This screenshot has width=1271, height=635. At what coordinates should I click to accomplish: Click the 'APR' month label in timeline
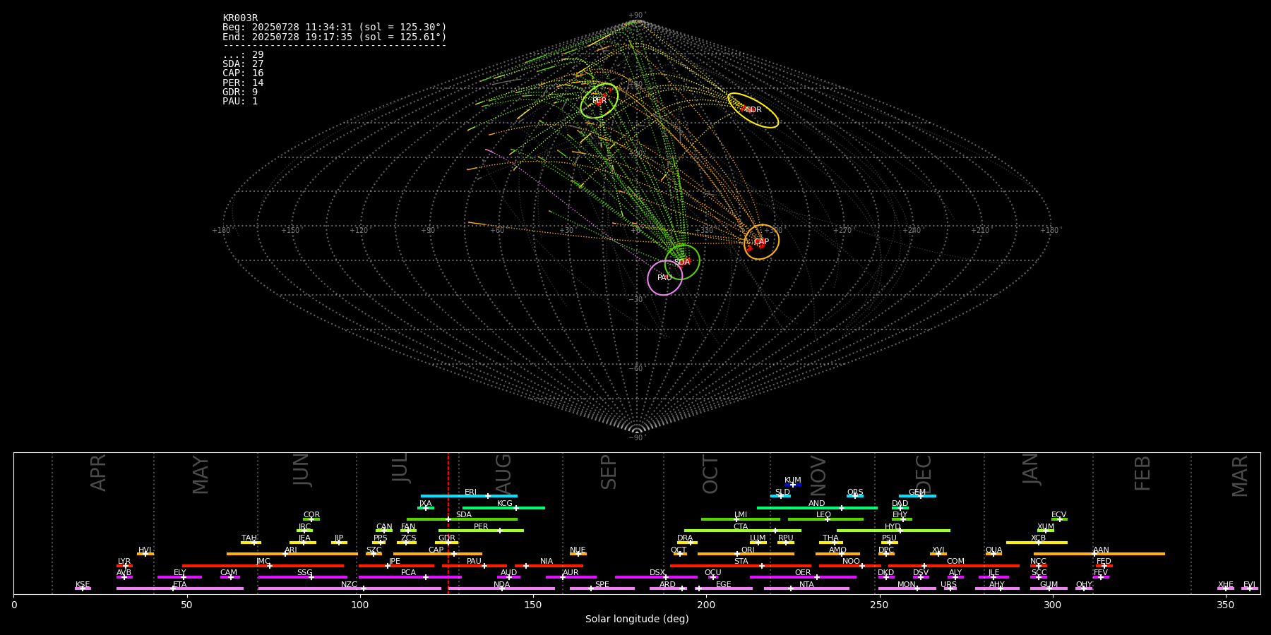coord(98,473)
